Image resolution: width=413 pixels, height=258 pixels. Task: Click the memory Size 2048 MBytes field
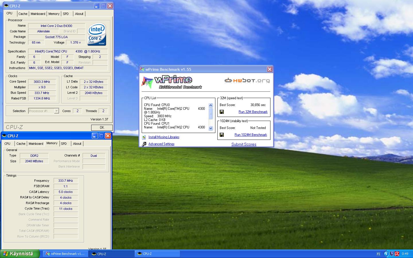click(x=34, y=161)
